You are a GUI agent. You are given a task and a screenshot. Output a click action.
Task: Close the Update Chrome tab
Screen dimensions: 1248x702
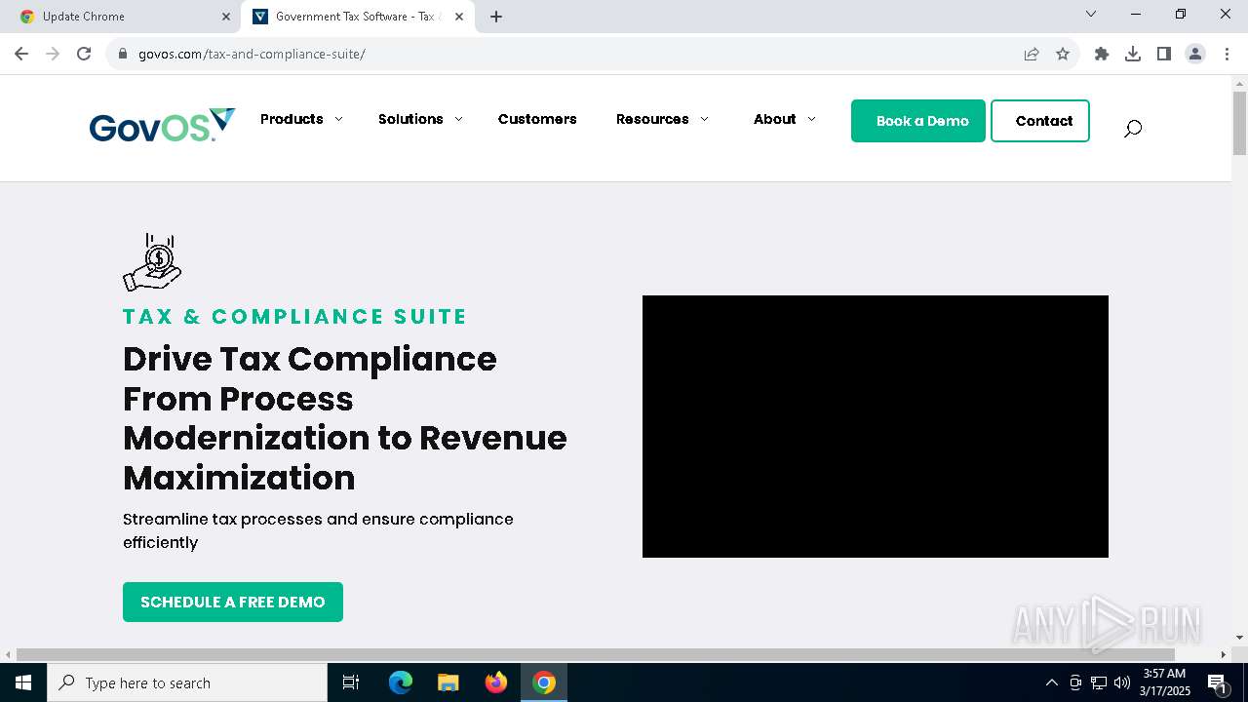click(226, 17)
